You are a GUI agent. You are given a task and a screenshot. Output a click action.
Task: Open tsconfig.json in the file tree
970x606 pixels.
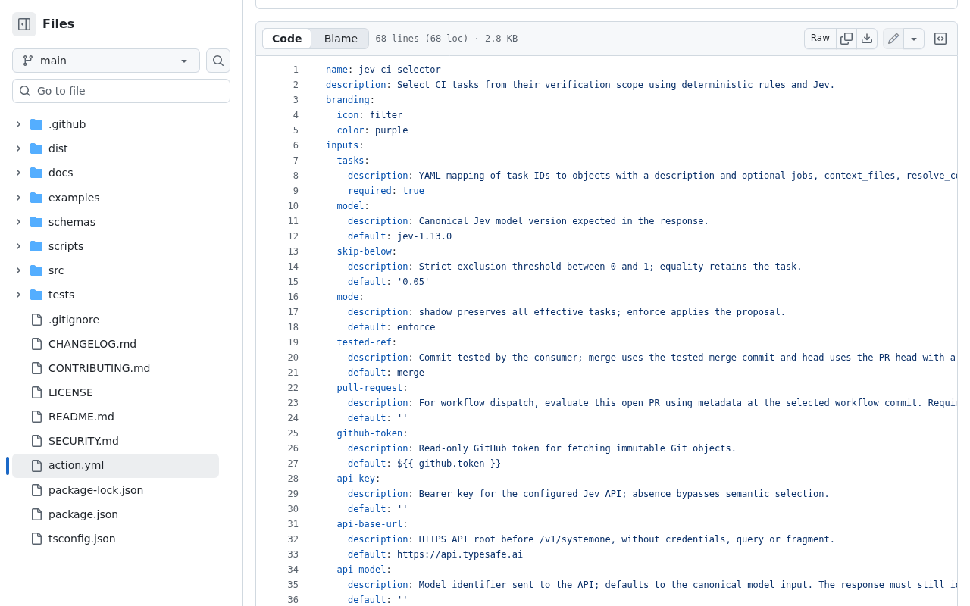[x=82, y=539]
